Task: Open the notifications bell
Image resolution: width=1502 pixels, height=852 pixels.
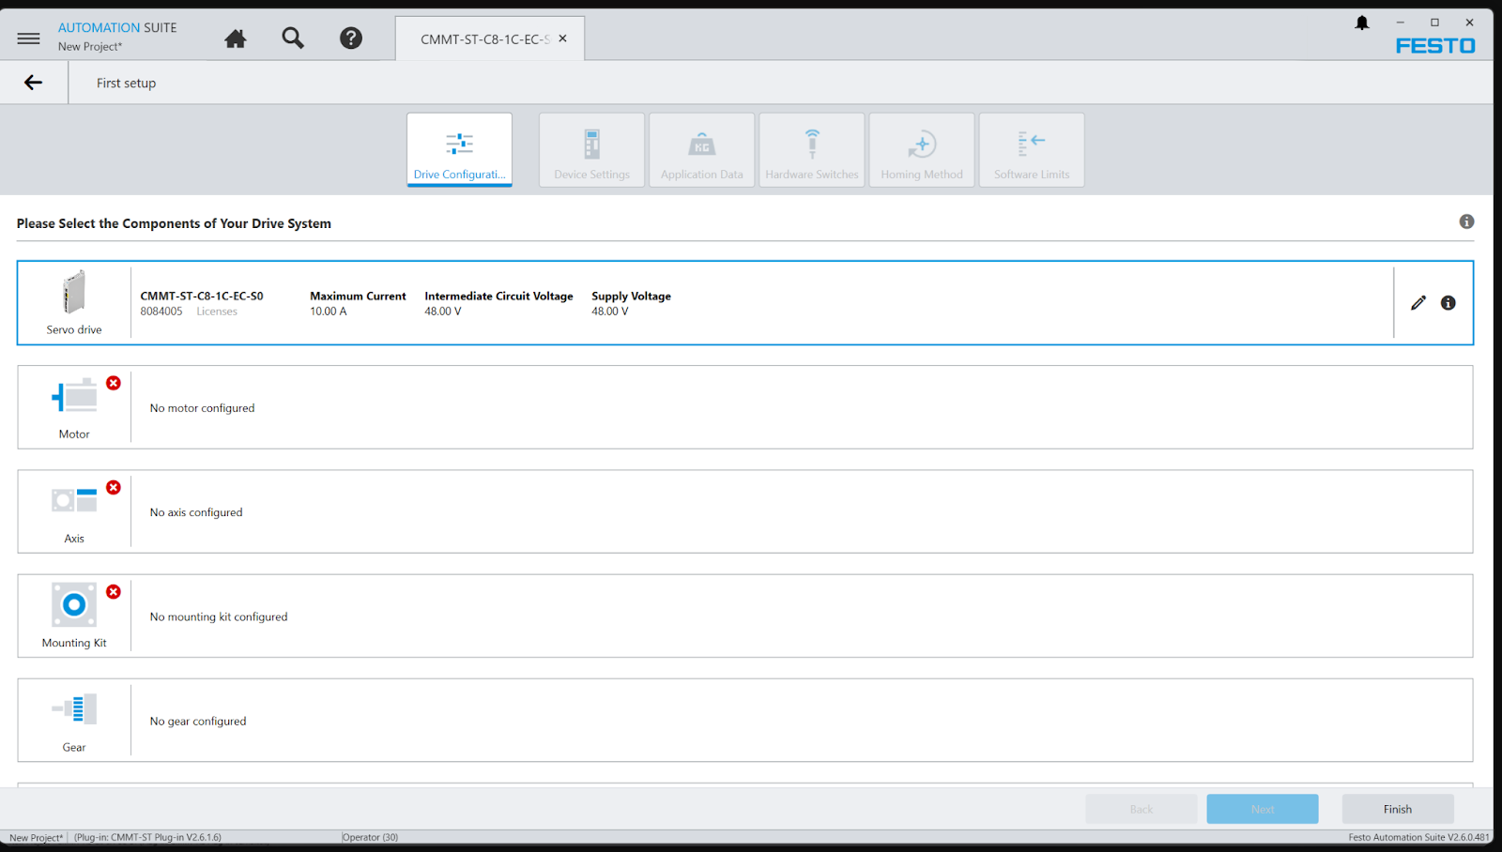Action: click(x=1362, y=23)
